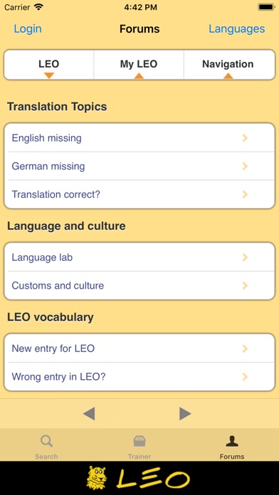Viewport: 279px width, 495px height.
Task: Select the Forums person icon
Action: (232, 441)
